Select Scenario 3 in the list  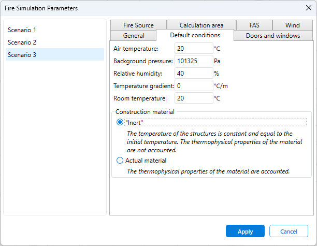point(55,54)
